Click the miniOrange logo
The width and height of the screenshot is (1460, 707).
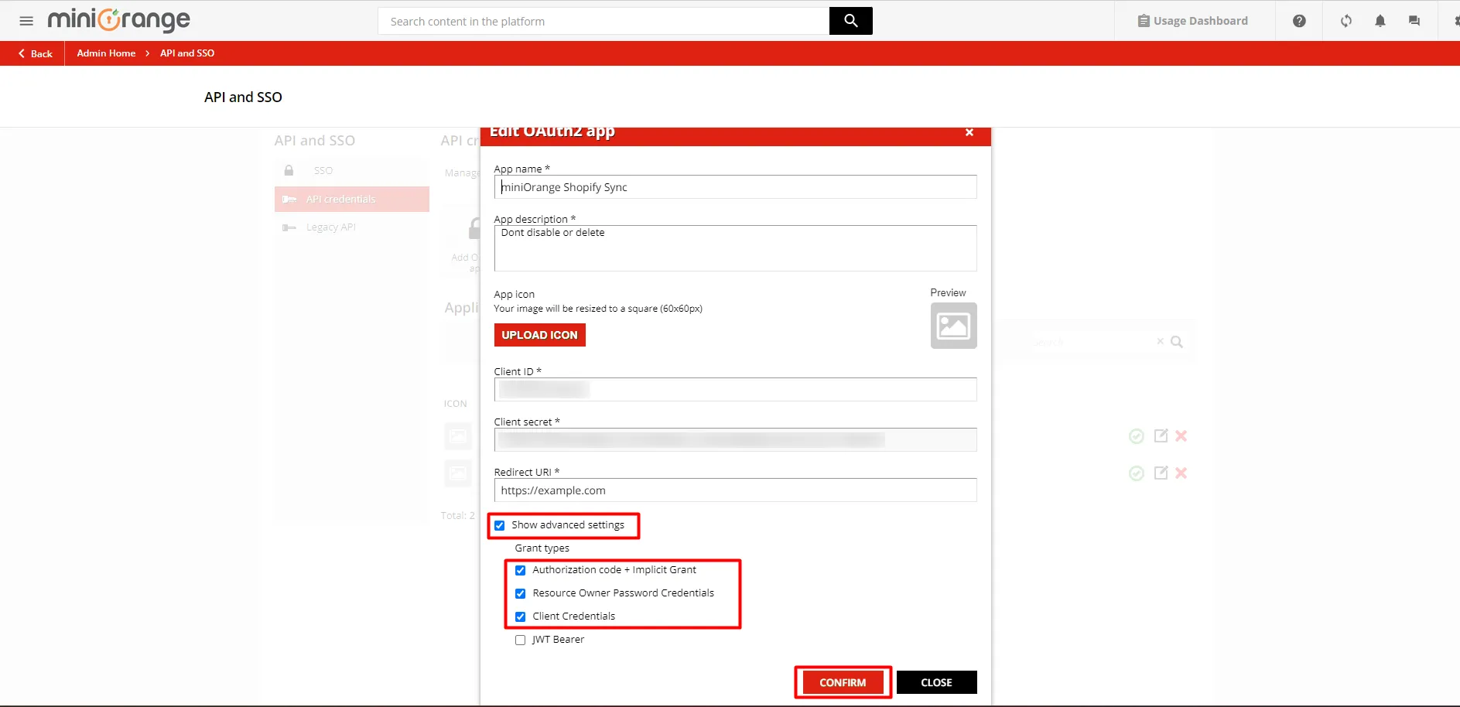coord(118,20)
